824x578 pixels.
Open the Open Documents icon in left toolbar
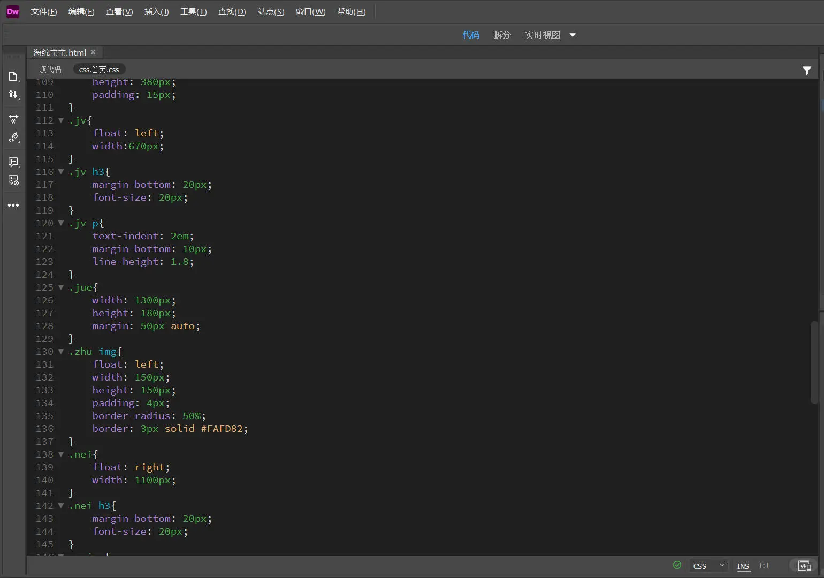[13, 77]
